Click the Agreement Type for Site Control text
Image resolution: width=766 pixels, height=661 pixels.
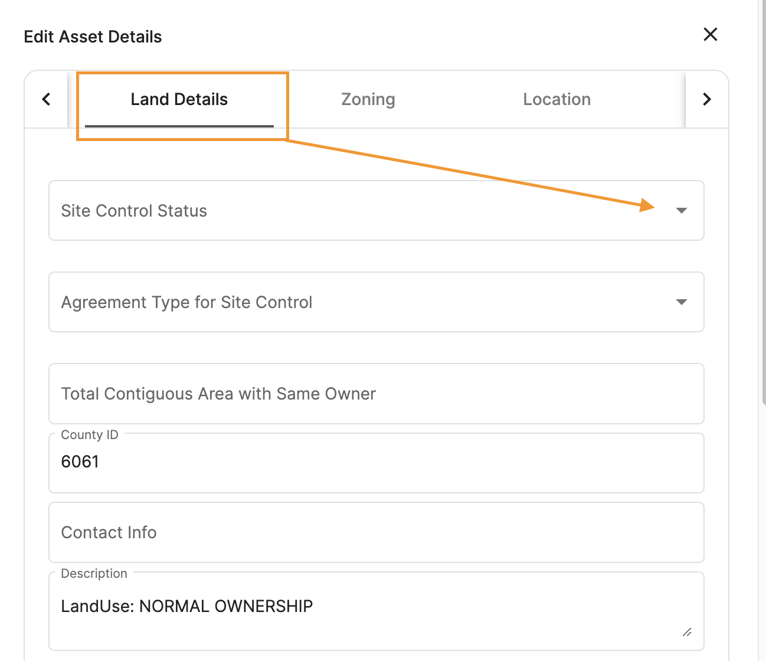(x=186, y=303)
